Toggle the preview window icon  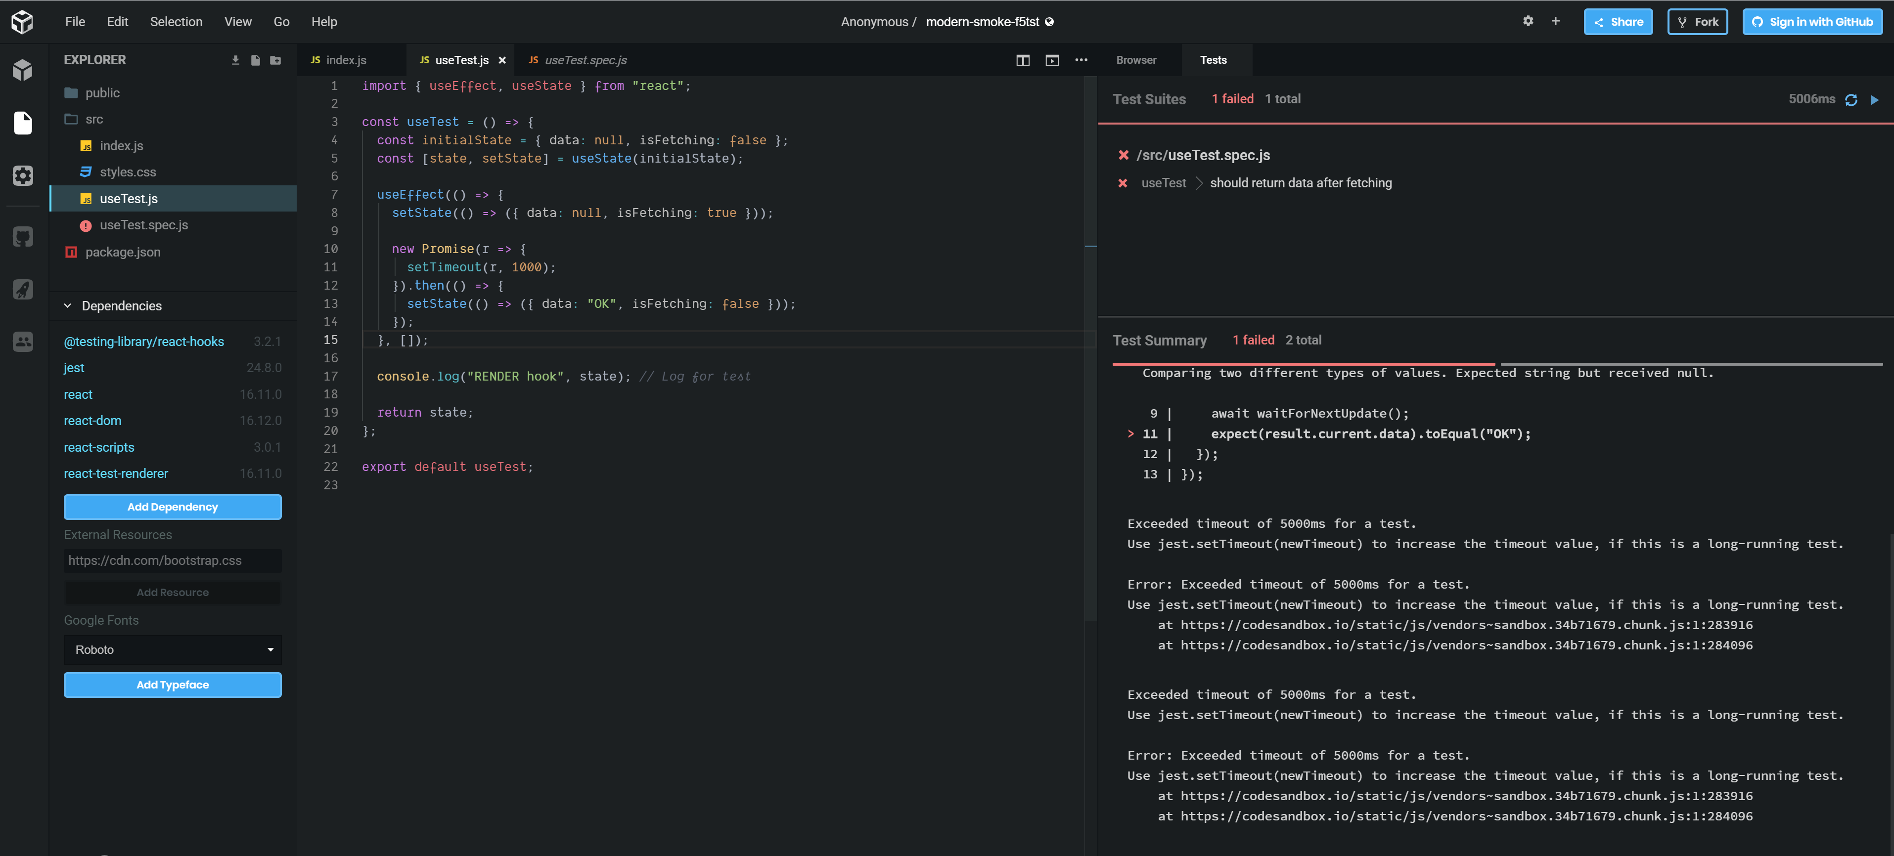tap(1051, 60)
